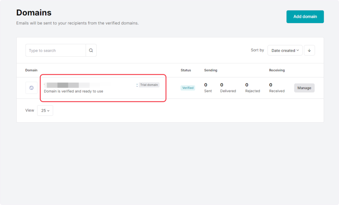Open the Date created sort dropdown
This screenshot has width=339, height=205.
coord(285,50)
